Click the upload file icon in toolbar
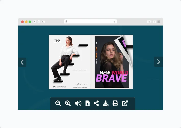This screenshot has height=128, width=181. (88, 103)
